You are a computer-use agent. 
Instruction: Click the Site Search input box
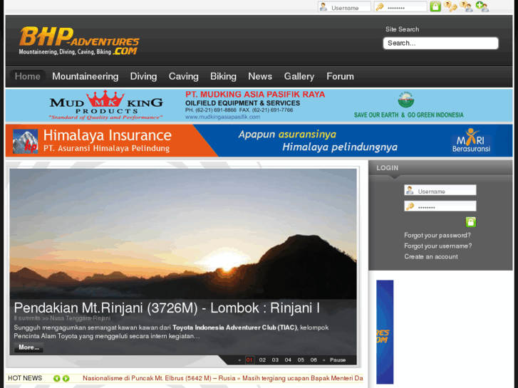click(x=440, y=43)
